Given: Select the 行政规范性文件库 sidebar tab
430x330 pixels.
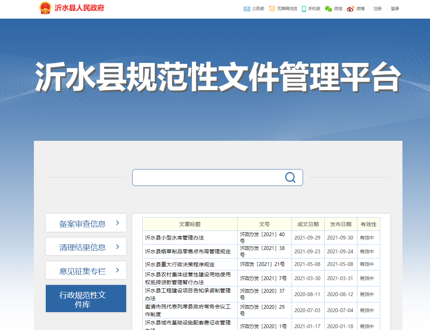Looking at the screenshot, I should tap(86, 299).
